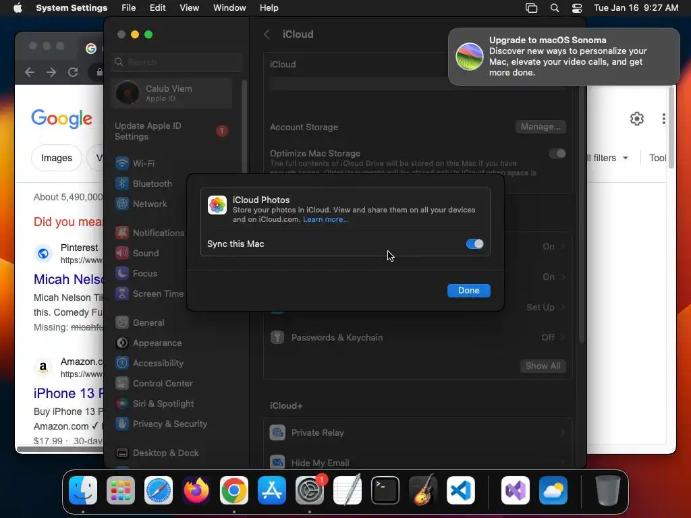The width and height of the screenshot is (691, 518).
Task: Open Appearance settings in the sidebar
Action: tap(173, 343)
